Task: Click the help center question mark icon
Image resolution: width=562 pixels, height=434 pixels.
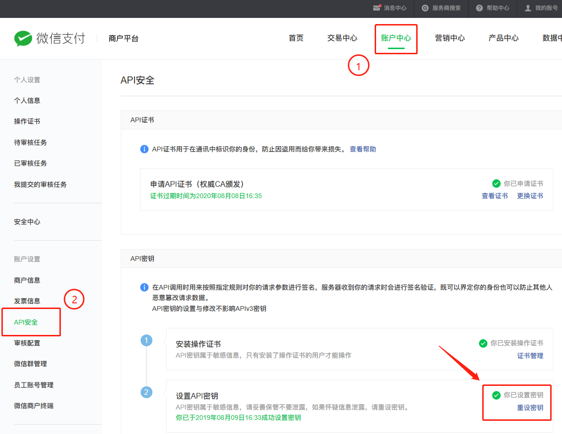Action: (479, 8)
